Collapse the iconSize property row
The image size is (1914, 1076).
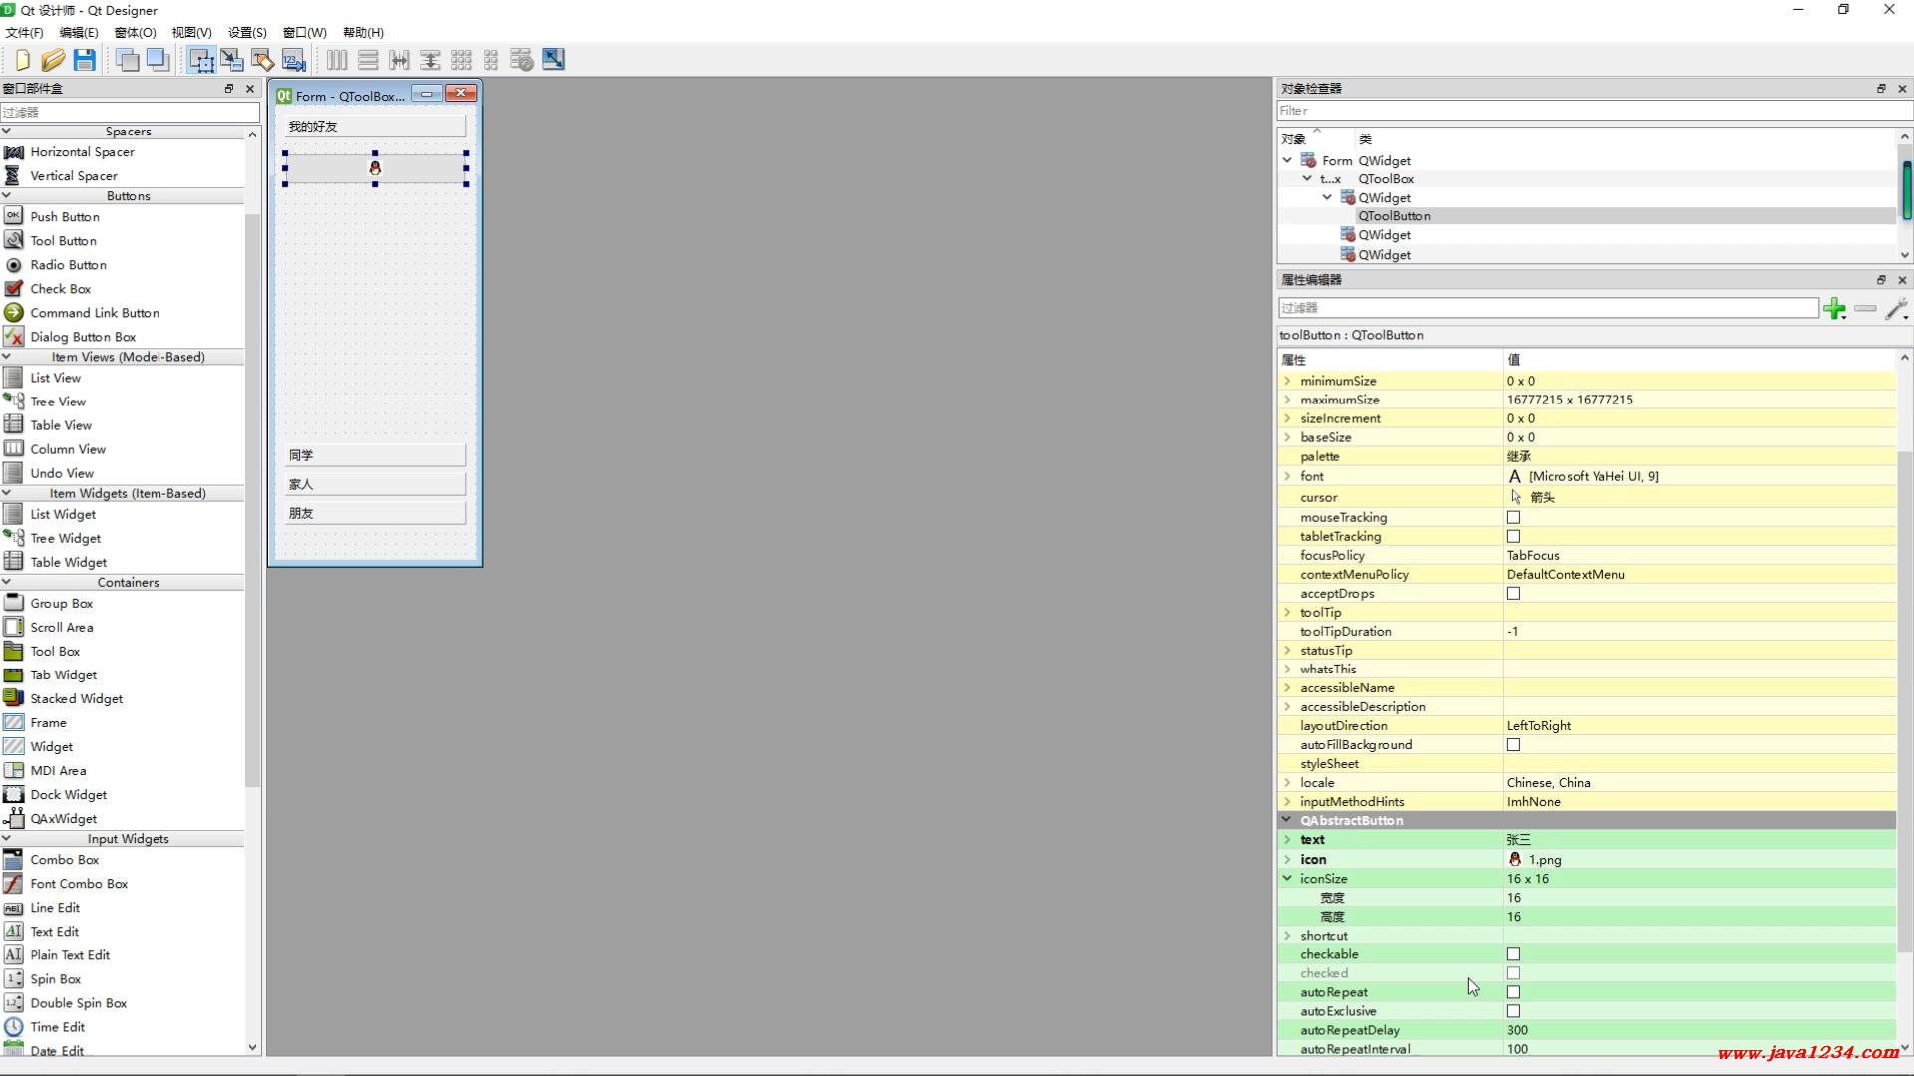(x=1287, y=879)
